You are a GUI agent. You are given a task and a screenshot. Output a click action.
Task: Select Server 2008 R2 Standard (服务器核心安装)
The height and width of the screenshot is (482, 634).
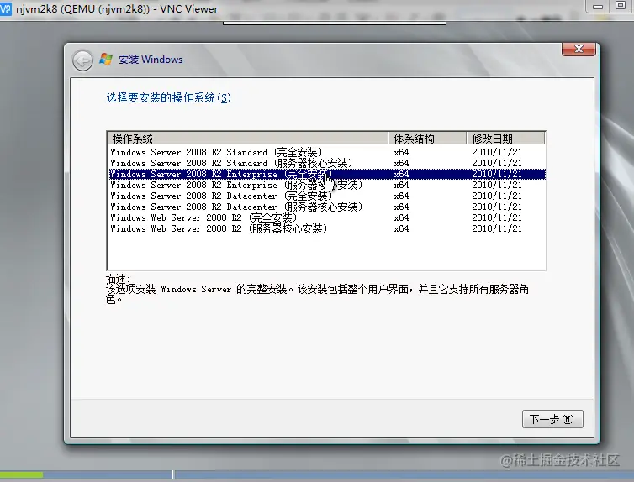point(327,163)
